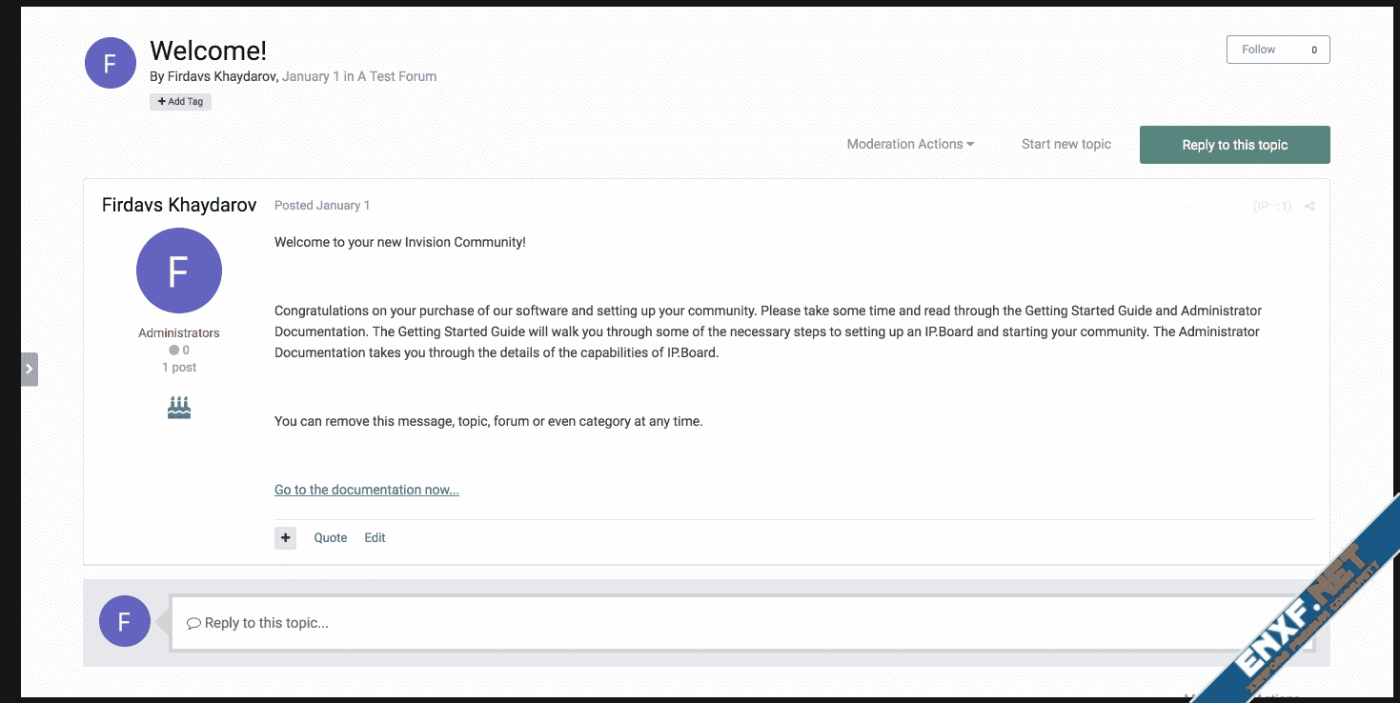
Task: Open the Go to the documentation now link
Action: [367, 490]
